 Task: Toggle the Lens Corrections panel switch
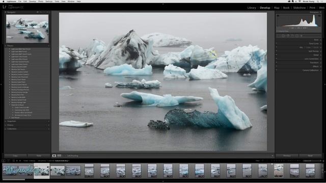coord(277,59)
